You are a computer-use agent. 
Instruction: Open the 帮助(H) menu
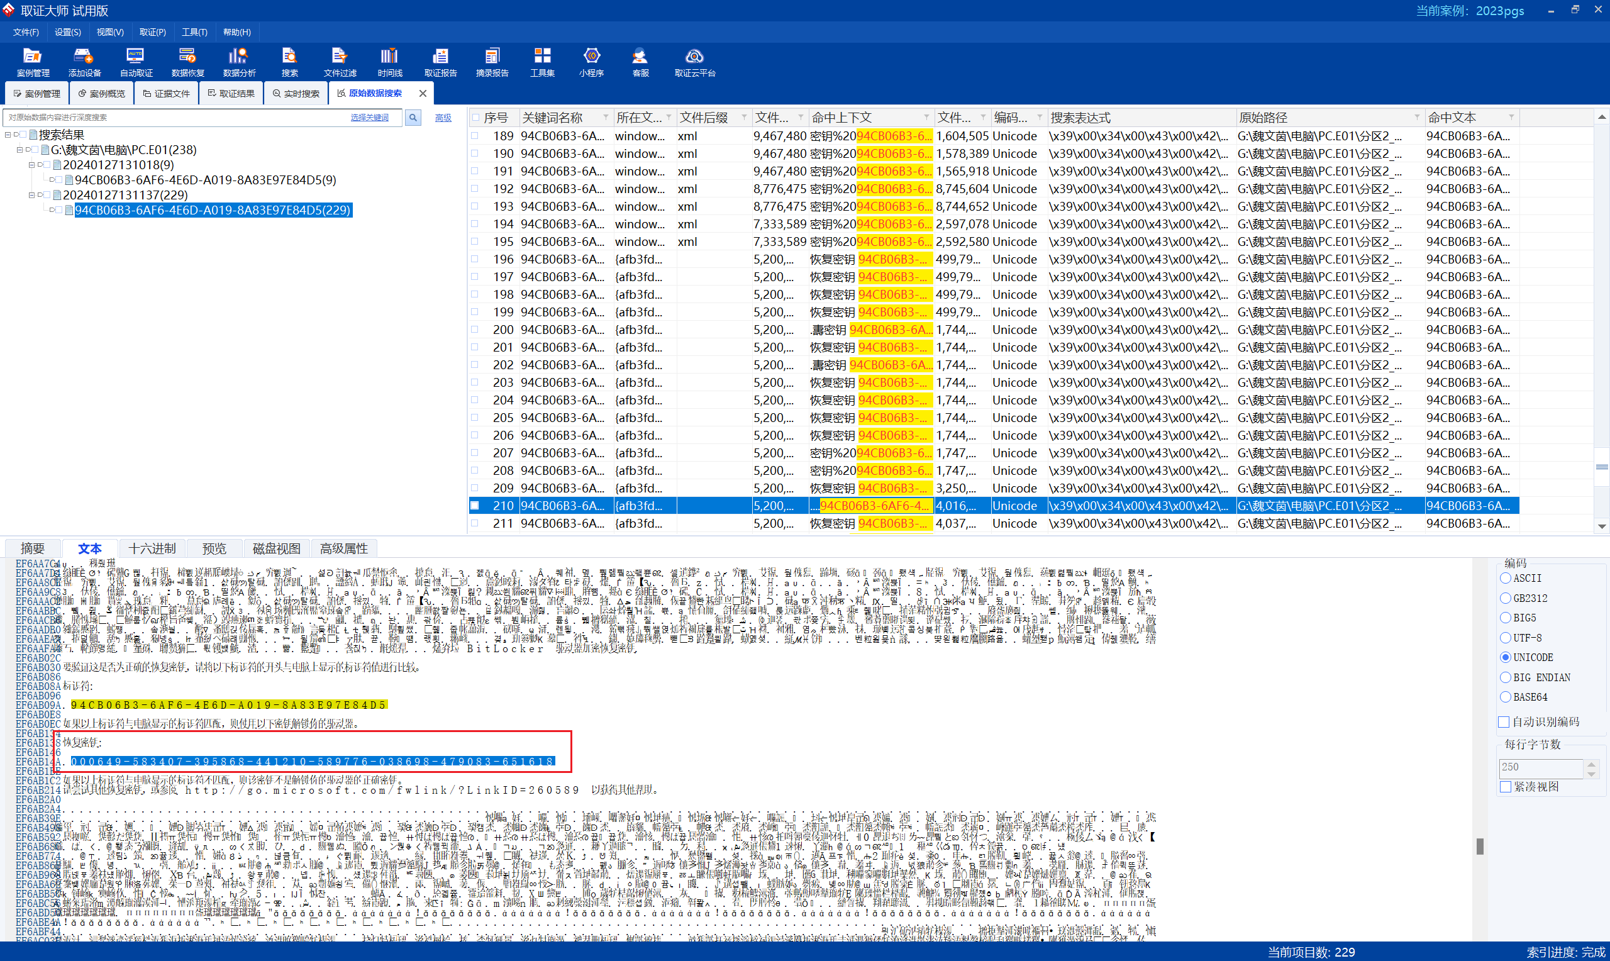237,31
